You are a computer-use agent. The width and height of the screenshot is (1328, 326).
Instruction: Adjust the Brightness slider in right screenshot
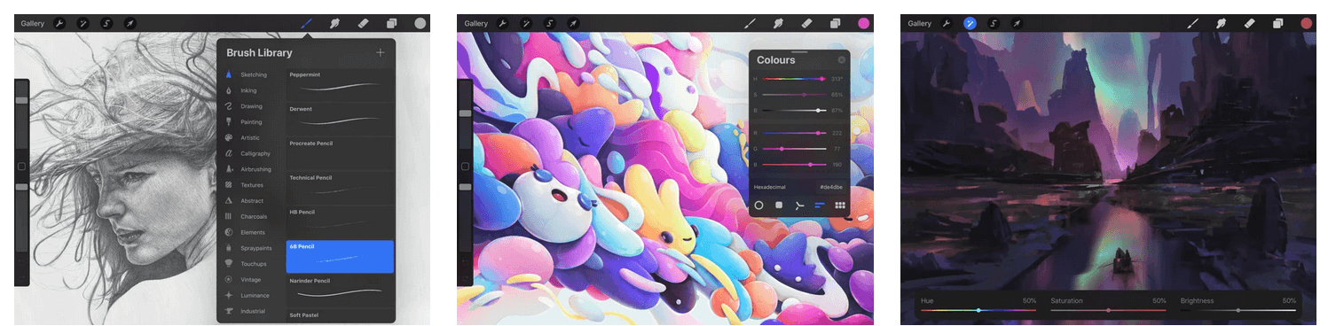(1238, 310)
